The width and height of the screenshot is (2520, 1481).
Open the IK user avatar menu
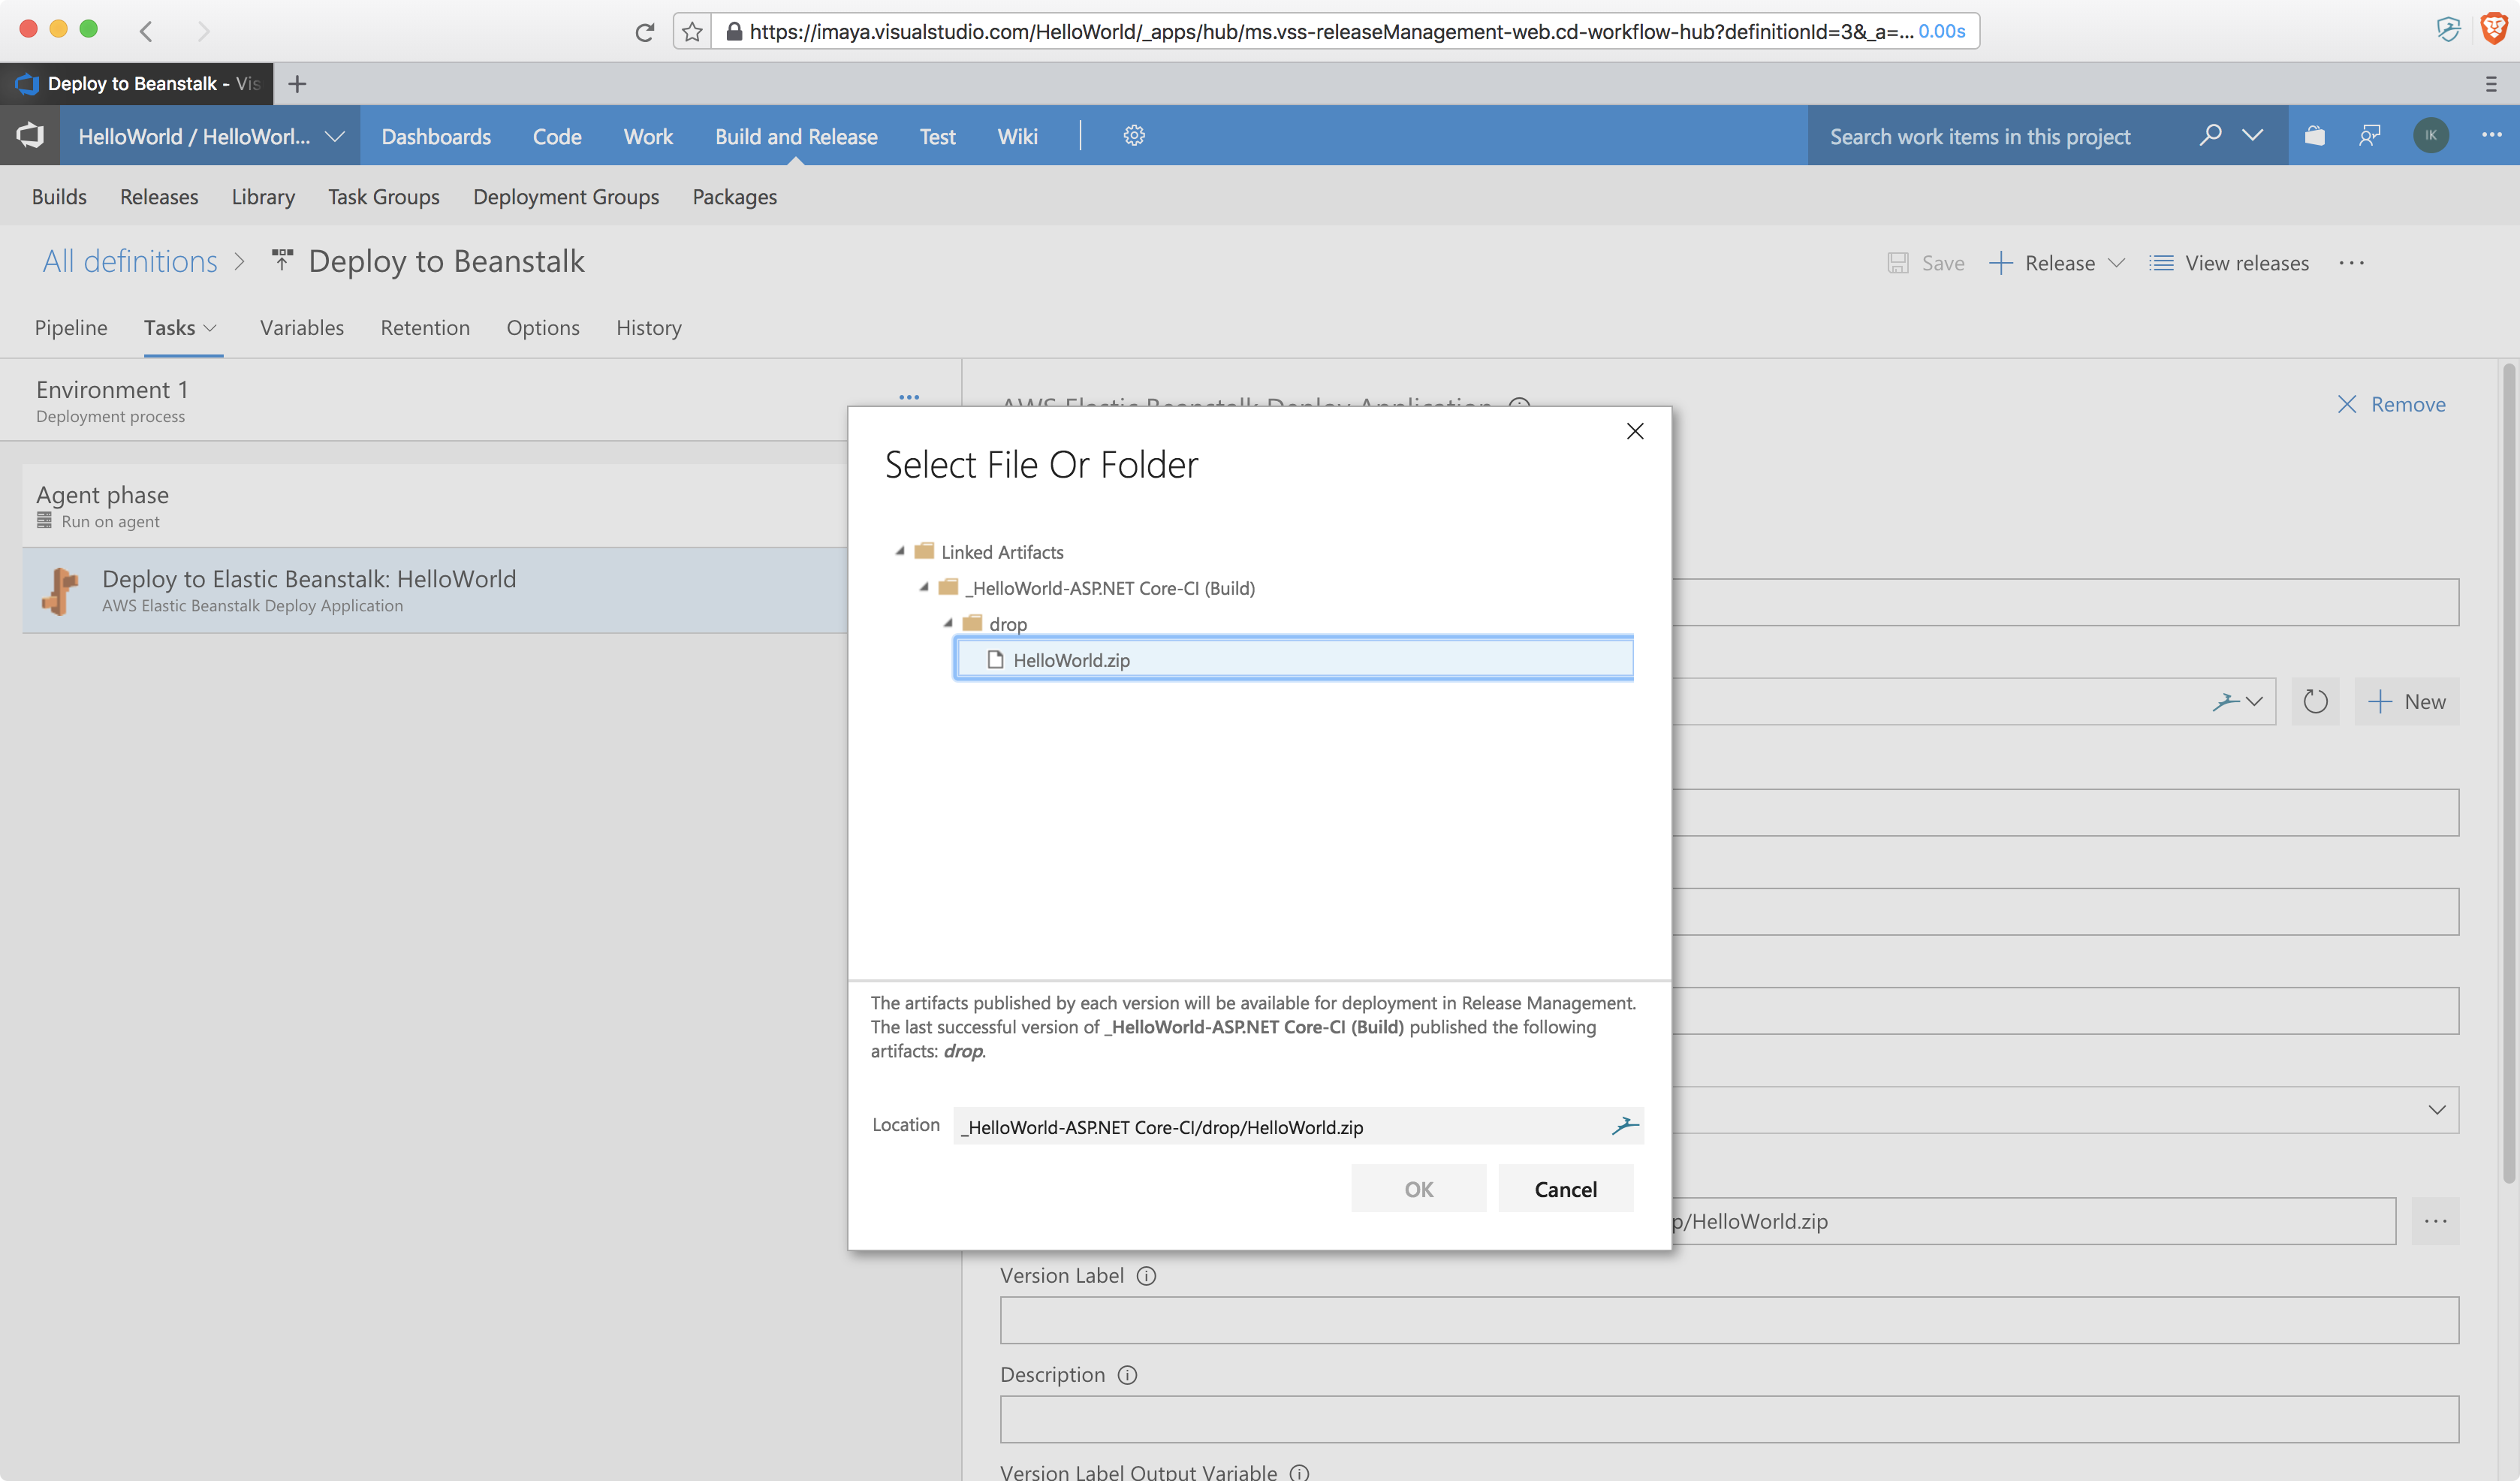(2430, 135)
